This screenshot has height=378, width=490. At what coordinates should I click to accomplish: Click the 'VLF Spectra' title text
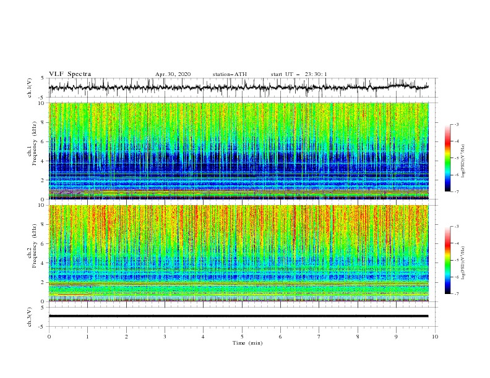(x=70, y=74)
